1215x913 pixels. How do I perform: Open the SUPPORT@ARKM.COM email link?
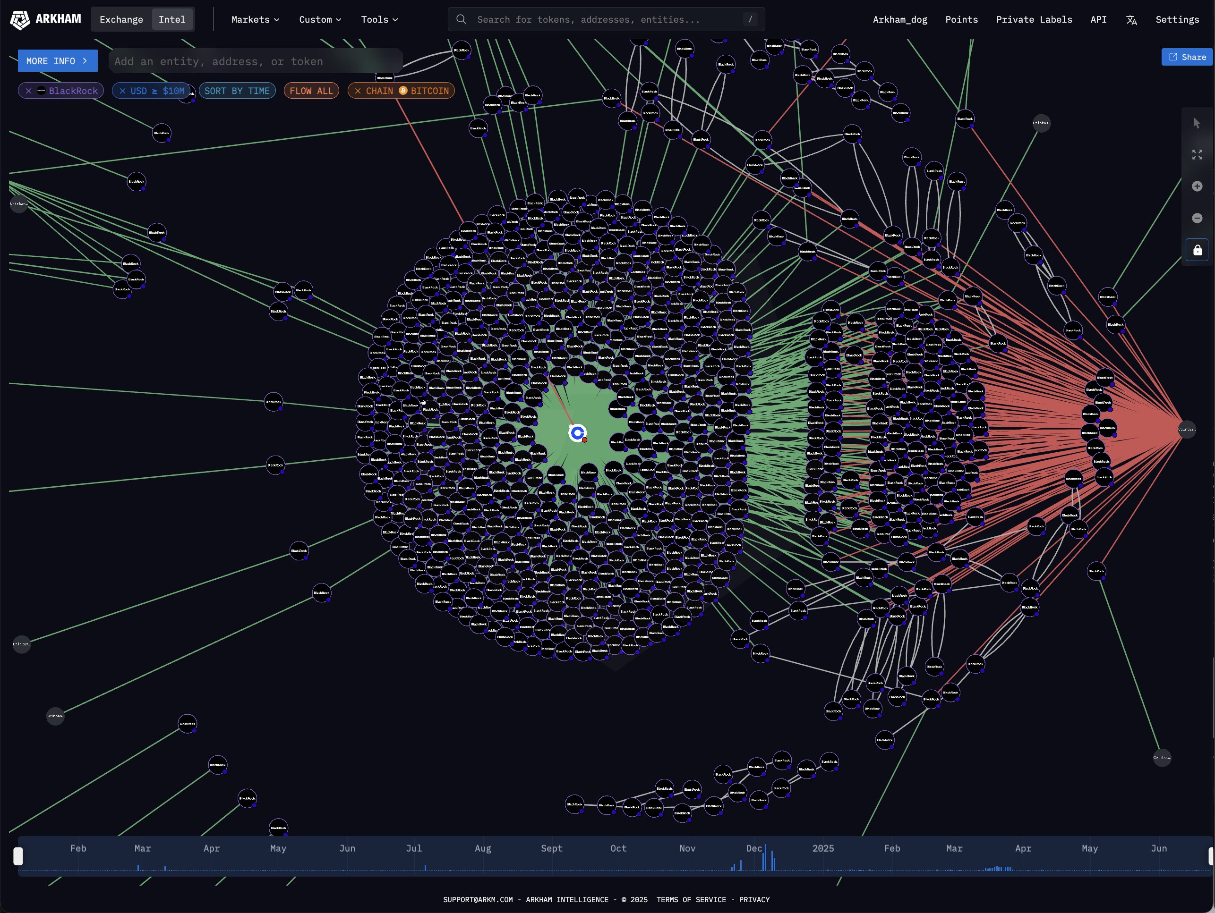[x=478, y=899]
